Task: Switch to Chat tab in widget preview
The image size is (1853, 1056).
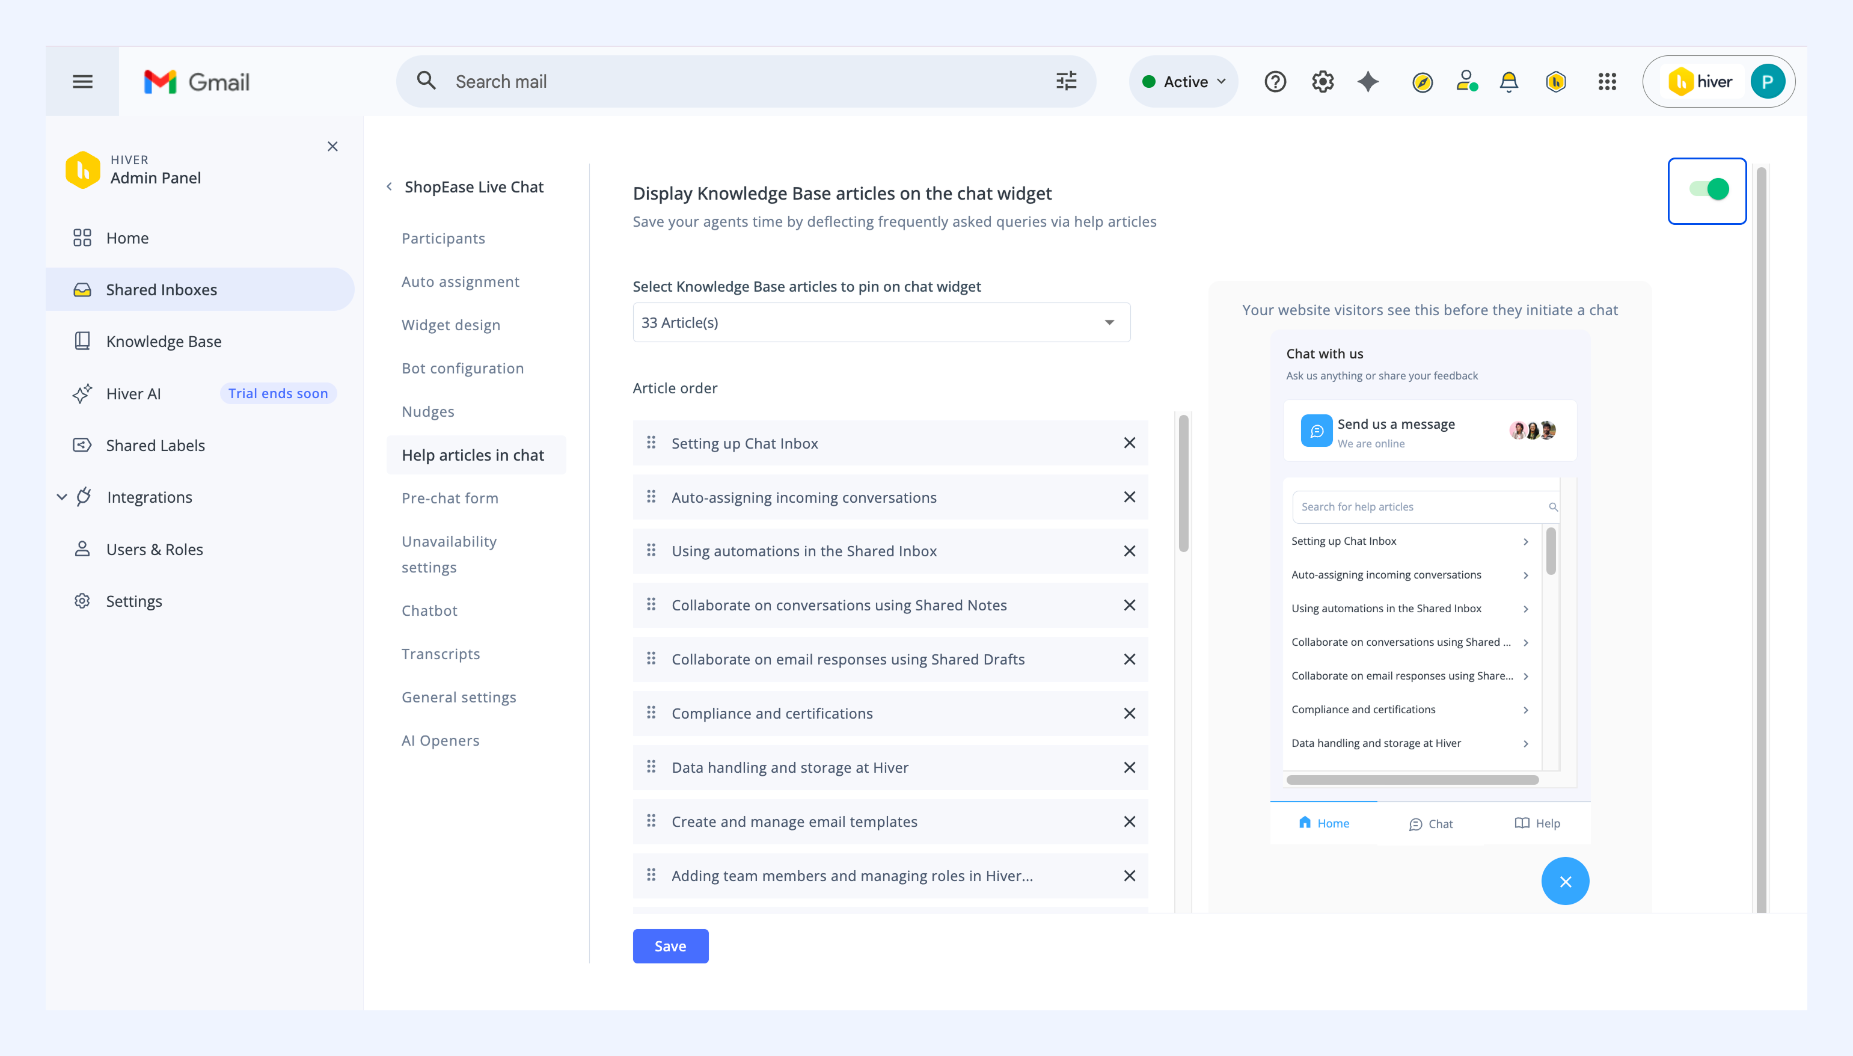Action: 1430,824
